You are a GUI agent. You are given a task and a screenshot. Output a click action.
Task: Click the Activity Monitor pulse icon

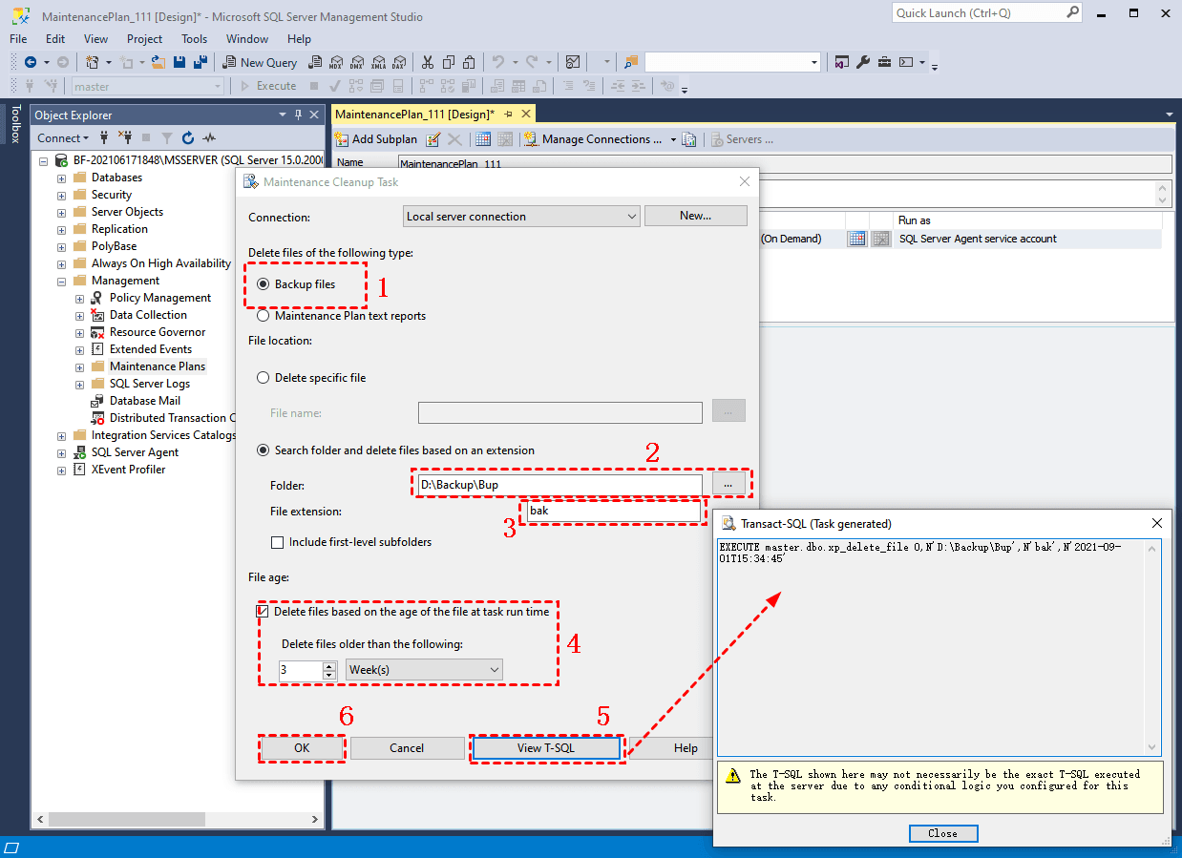click(209, 138)
